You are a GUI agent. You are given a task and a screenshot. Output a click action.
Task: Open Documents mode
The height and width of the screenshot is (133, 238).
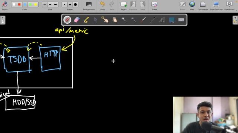pos(203,6)
